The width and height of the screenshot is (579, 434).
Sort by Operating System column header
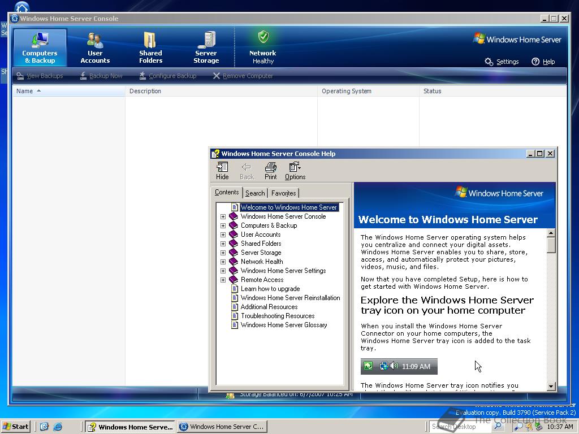[x=368, y=91]
